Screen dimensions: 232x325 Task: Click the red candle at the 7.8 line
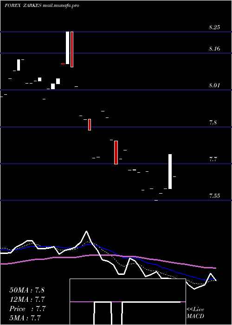[x=90, y=124]
